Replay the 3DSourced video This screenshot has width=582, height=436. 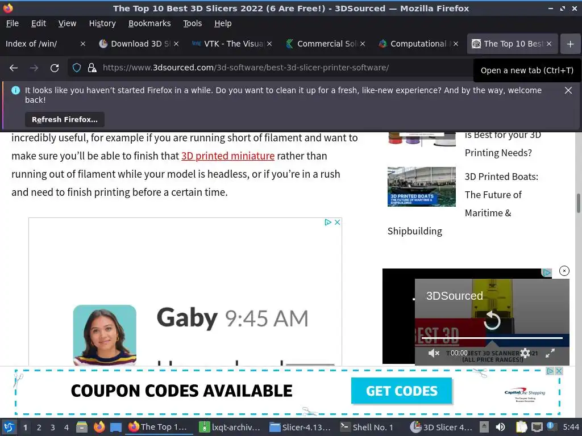pyautogui.click(x=492, y=320)
